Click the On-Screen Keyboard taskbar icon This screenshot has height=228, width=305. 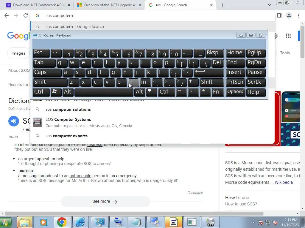pos(118,222)
